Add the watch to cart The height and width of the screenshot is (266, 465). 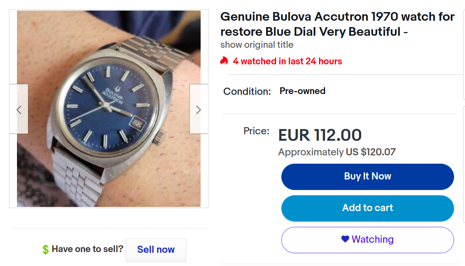click(x=367, y=208)
